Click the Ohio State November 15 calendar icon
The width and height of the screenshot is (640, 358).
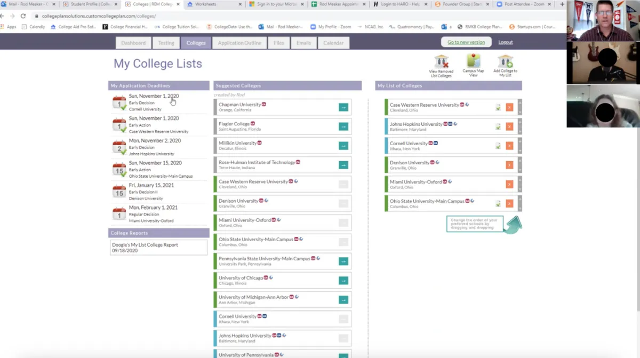tap(119, 170)
